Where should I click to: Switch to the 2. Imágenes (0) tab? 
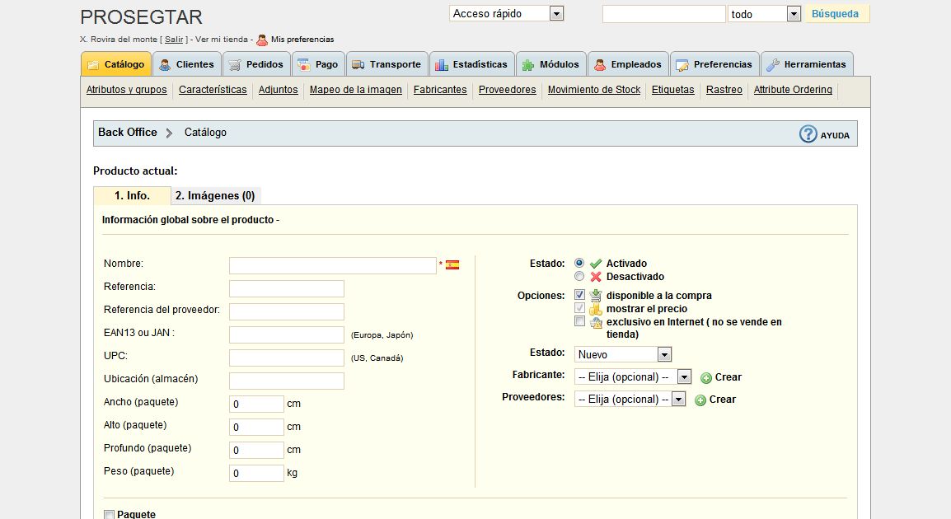(215, 195)
